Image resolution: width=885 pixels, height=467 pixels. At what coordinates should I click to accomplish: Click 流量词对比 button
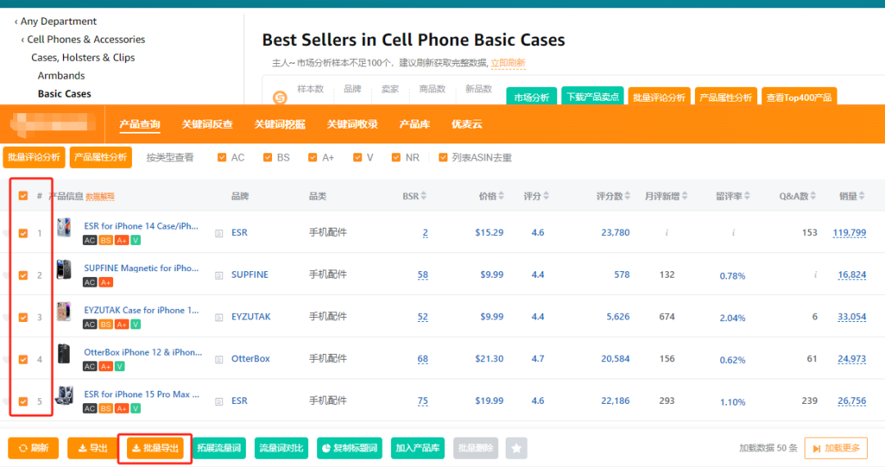281,448
